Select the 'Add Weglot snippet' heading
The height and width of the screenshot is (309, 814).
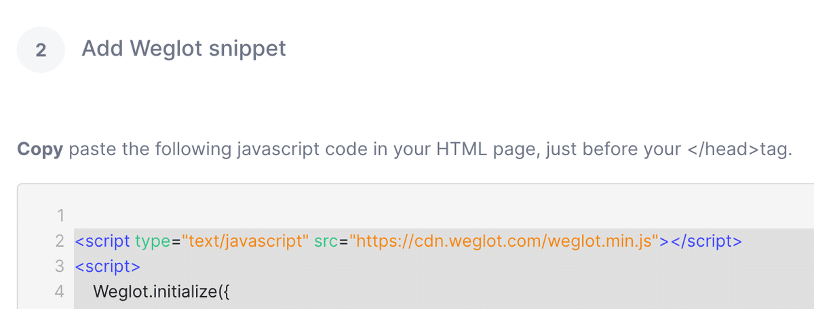184,49
